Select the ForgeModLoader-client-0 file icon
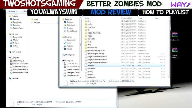Screen dimensions: 192x108 [86, 57]
